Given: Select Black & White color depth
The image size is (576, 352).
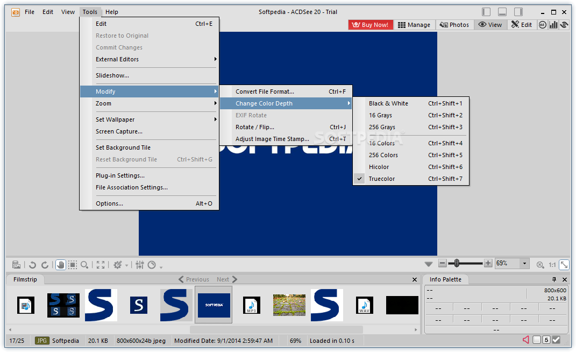Looking at the screenshot, I should click(411, 103).
